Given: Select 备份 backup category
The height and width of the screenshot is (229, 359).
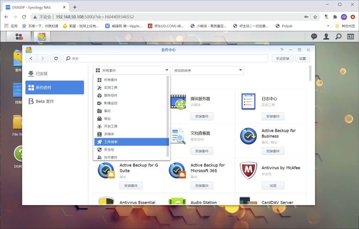Looking at the screenshot, I should (131, 111).
